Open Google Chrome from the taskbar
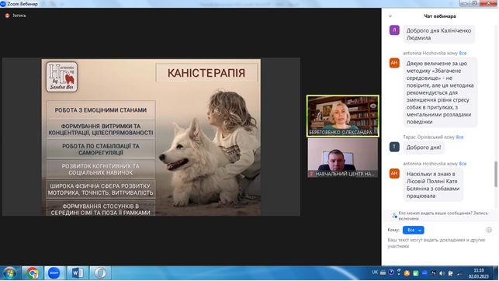Screen dimensions: 499x281 tap(32, 273)
